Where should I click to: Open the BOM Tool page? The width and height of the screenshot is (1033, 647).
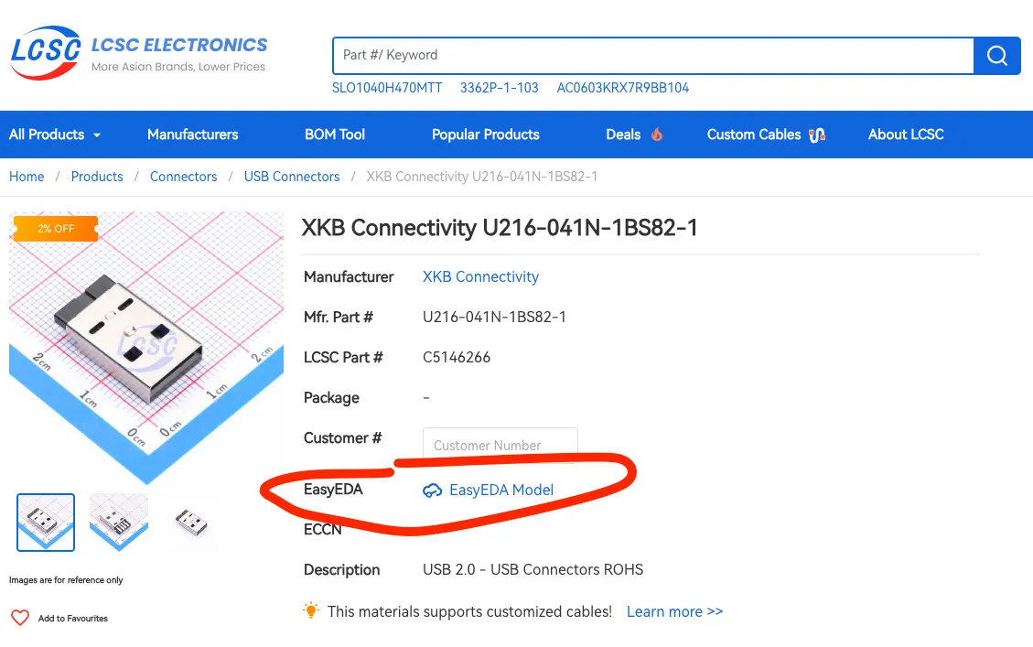335,135
